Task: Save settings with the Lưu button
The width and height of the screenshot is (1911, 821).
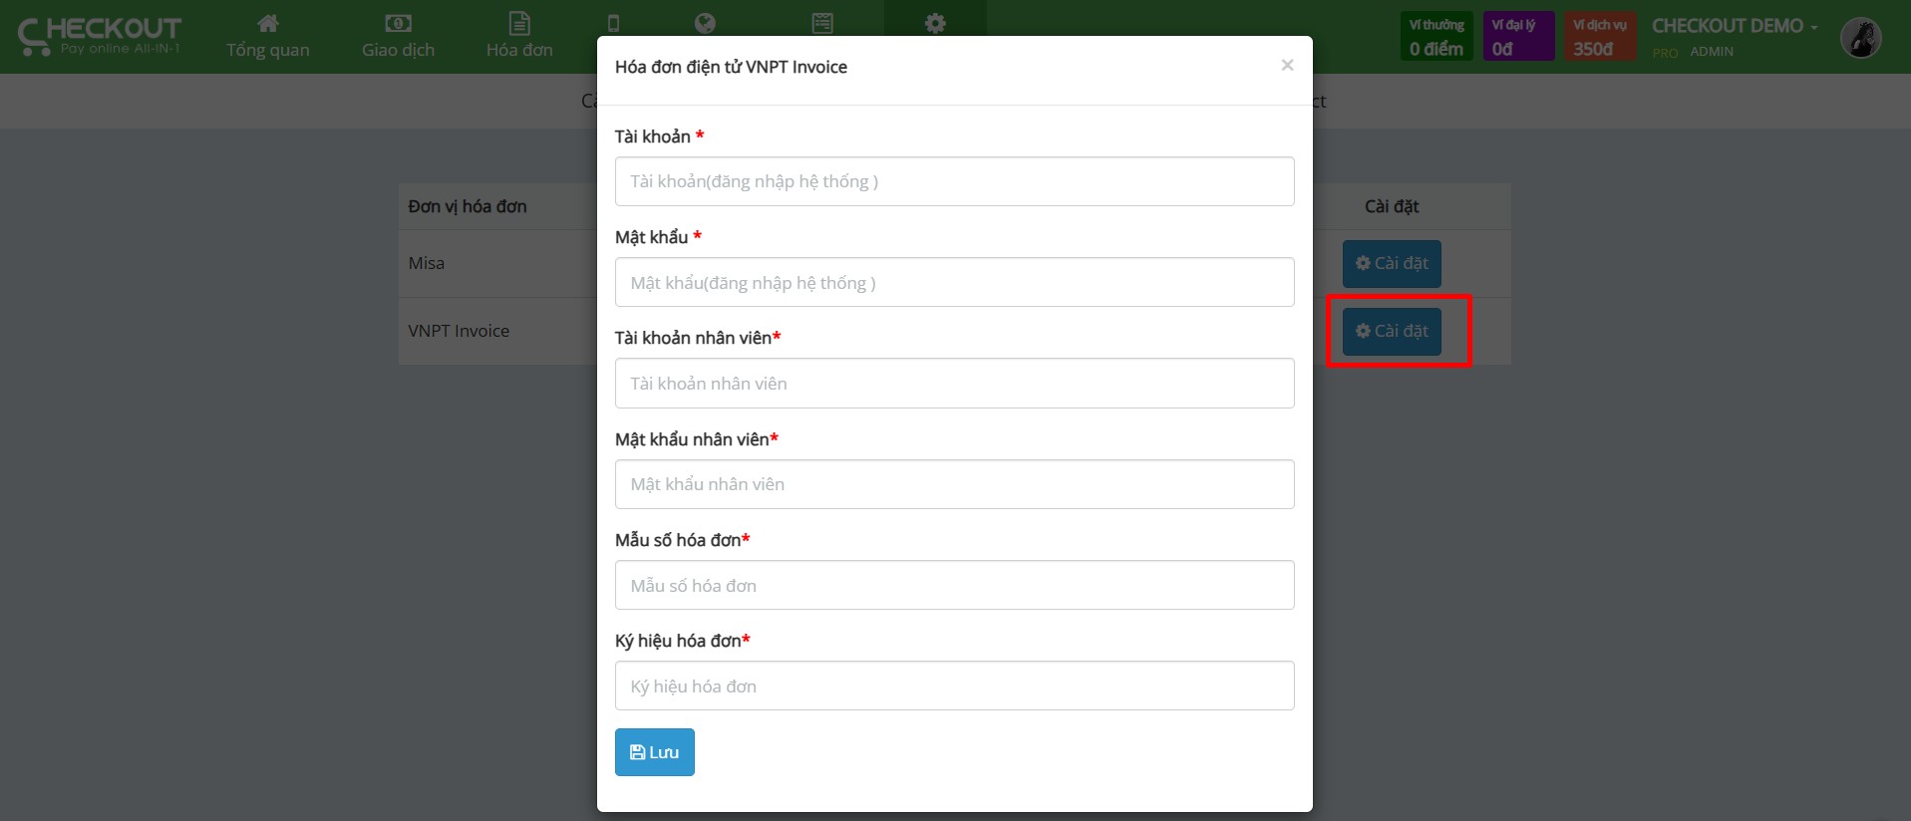Action: (x=654, y=752)
